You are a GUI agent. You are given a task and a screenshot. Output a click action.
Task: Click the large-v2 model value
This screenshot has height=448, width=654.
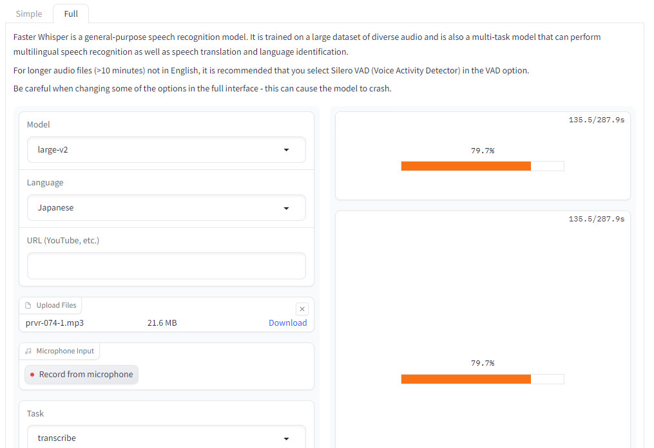[x=53, y=150]
